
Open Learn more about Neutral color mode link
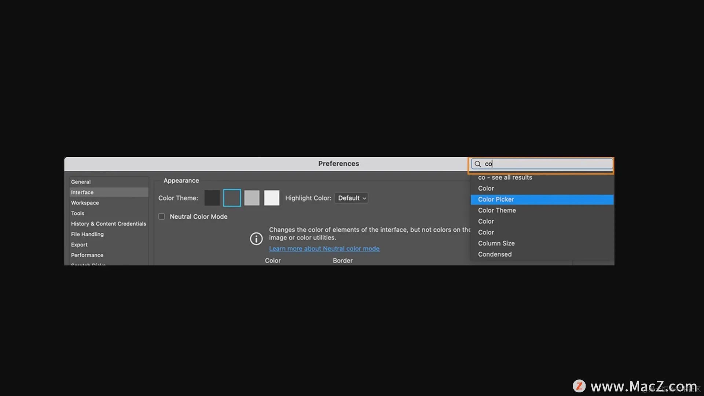pyautogui.click(x=324, y=249)
